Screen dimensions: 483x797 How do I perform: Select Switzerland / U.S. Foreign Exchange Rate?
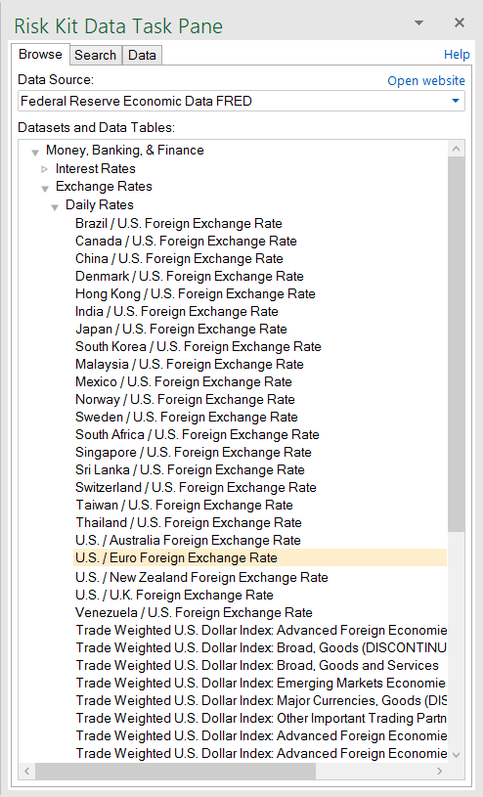[196, 487]
